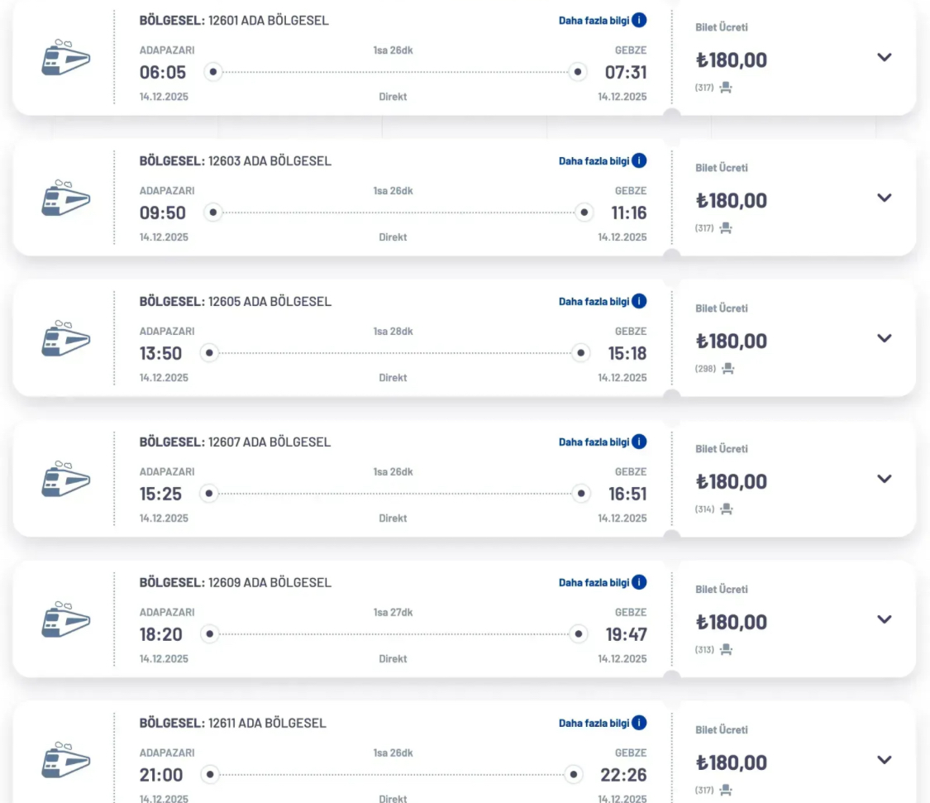Click the info icon for train 12601
This screenshot has height=803, width=930.
click(x=639, y=21)
